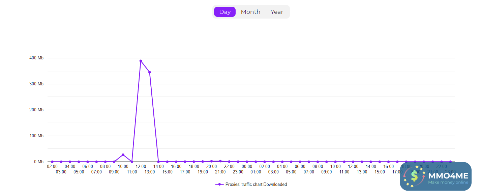
Task: Select the zero data point between the two spikes
Action: point(132,162)
